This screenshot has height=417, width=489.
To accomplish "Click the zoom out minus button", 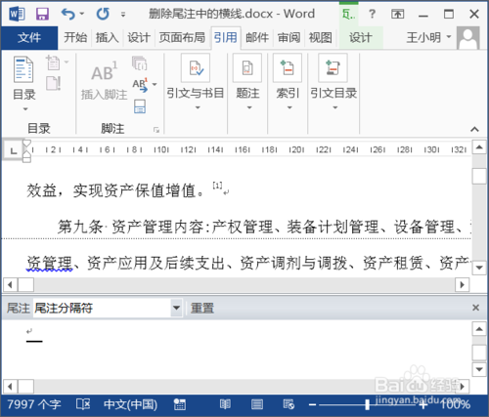I will [x=312, y=405].
